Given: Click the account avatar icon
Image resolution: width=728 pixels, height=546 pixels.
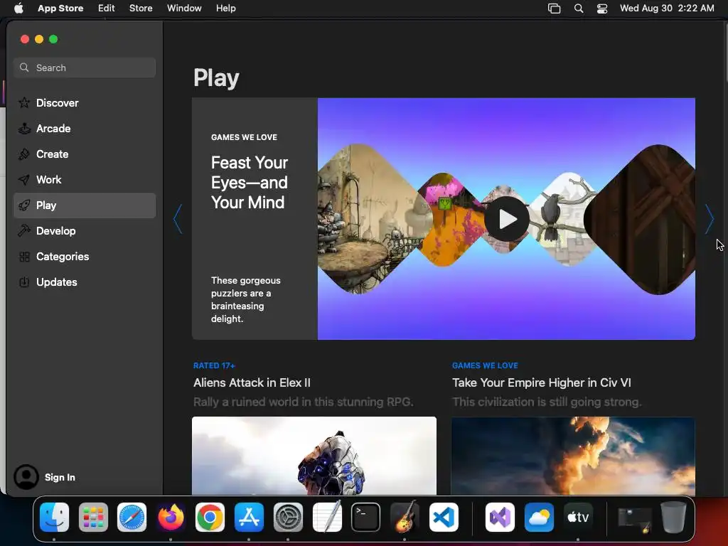Looking at the screenshot, I should coord(26,477).
